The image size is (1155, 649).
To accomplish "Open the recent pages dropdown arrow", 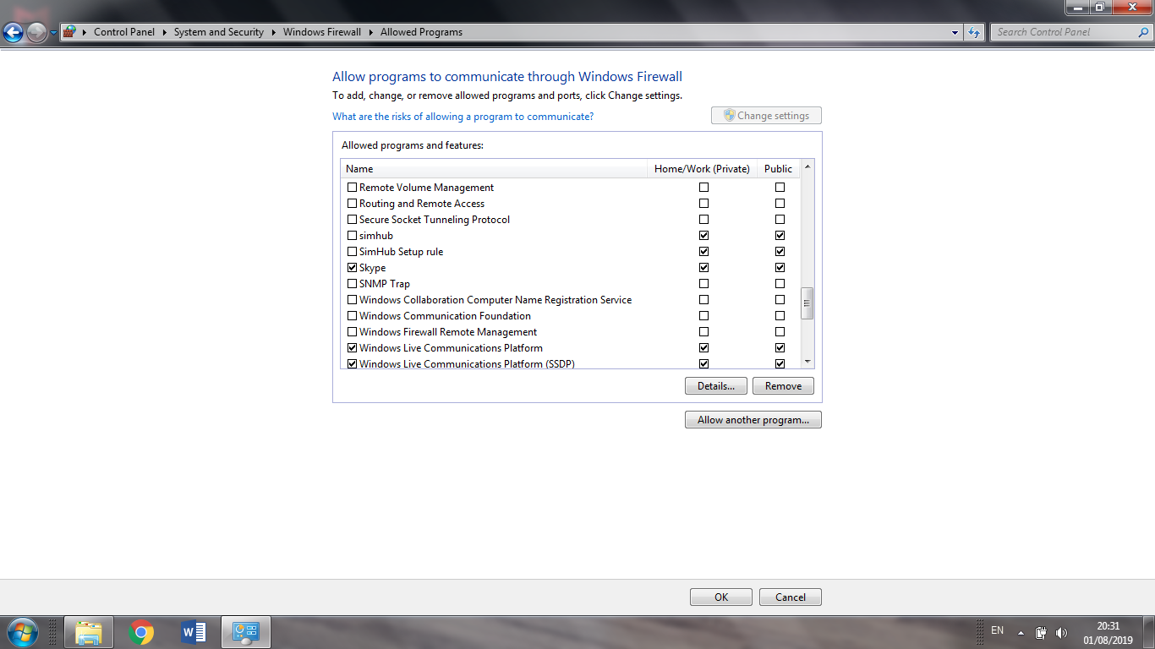I will 53,33.
